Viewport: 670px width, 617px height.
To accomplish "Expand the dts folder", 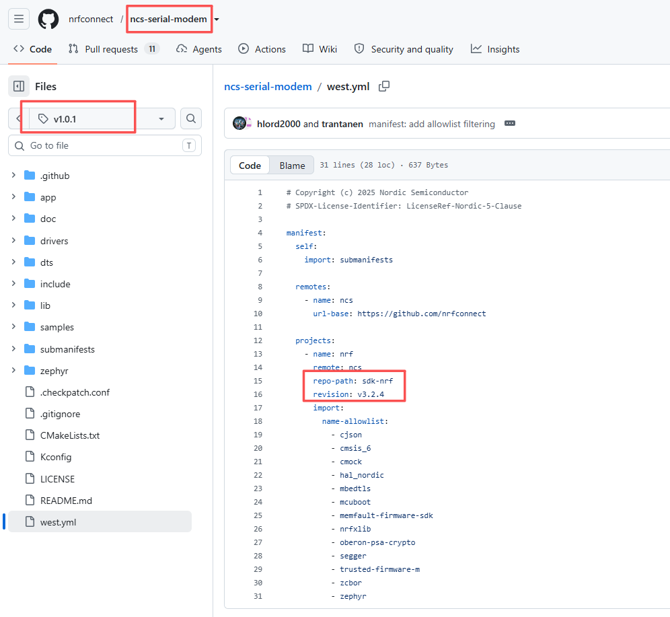I will tap(13, 262).
